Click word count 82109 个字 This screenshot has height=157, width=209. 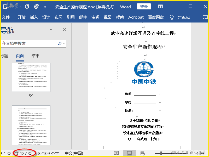click(x=48, y=153)
